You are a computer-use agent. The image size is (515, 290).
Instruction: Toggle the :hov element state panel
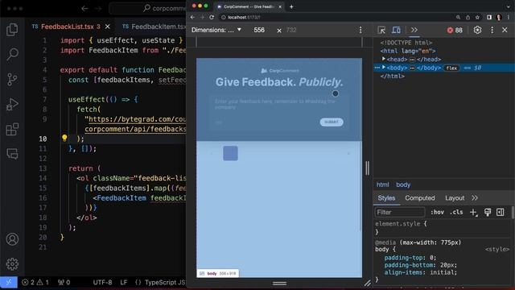[437, 212]
